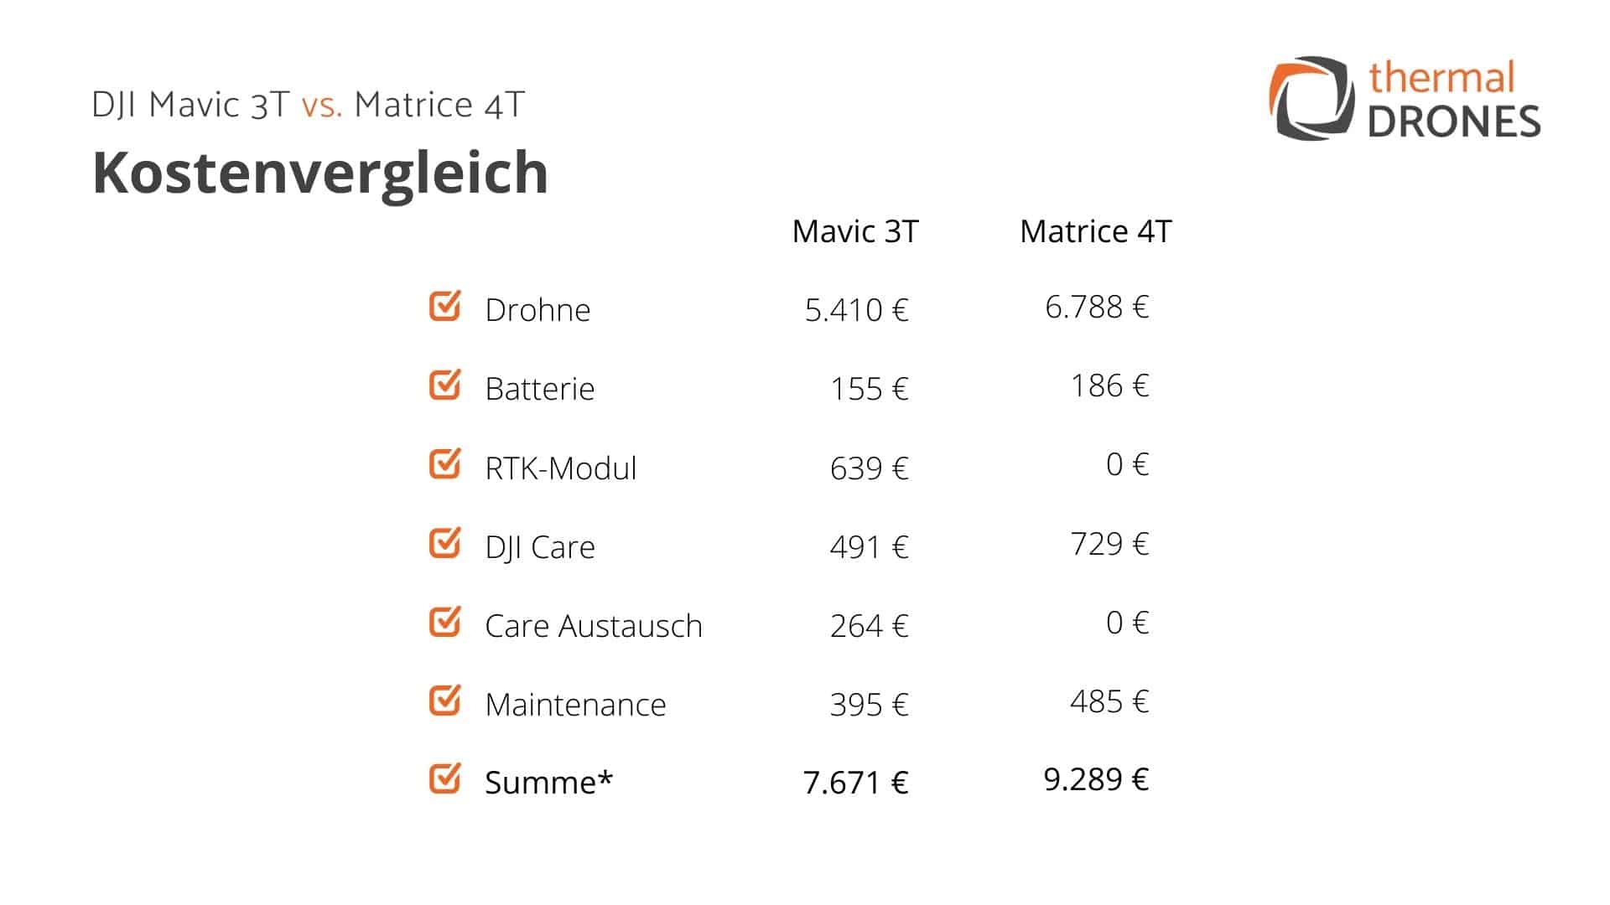Toggle the RTK-Modul checkbox

pyautogui.click(x=444, y=464)
